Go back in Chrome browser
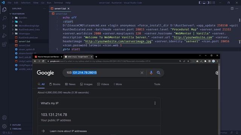The height and width of the screenshot is (135, 241). (x=35, y=61)
